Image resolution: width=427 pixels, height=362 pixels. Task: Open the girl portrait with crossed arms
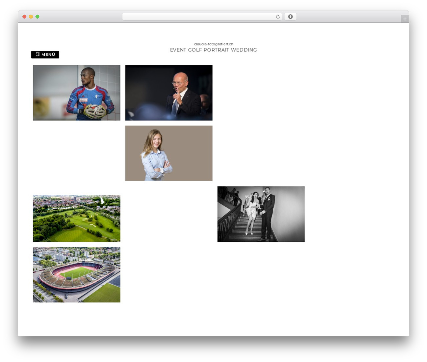point(169,153)
